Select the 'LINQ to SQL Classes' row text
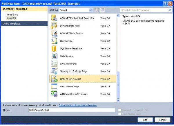Screen dimensions: 174x126 coord(70,79)
